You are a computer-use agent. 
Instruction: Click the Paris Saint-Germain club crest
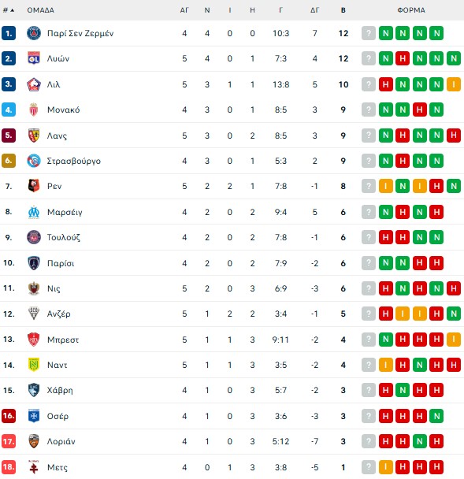point(34,33)
